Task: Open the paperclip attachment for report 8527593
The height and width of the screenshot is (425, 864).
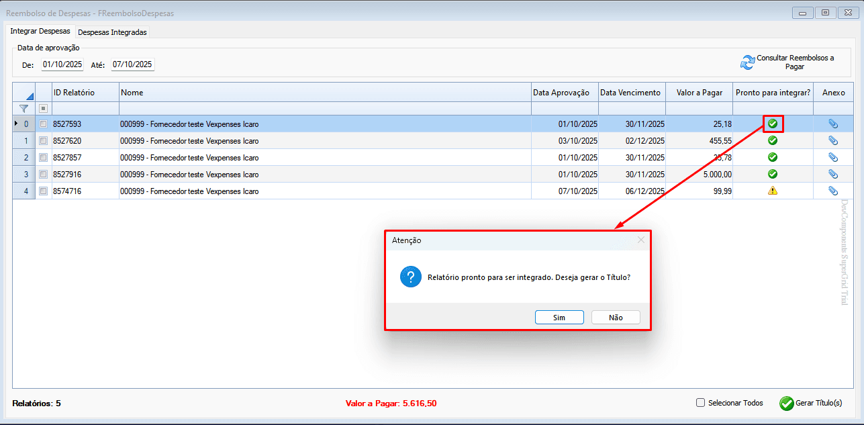Action: pos(833,124)
